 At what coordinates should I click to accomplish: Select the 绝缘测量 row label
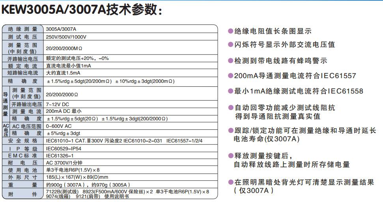tap(23, 29)
